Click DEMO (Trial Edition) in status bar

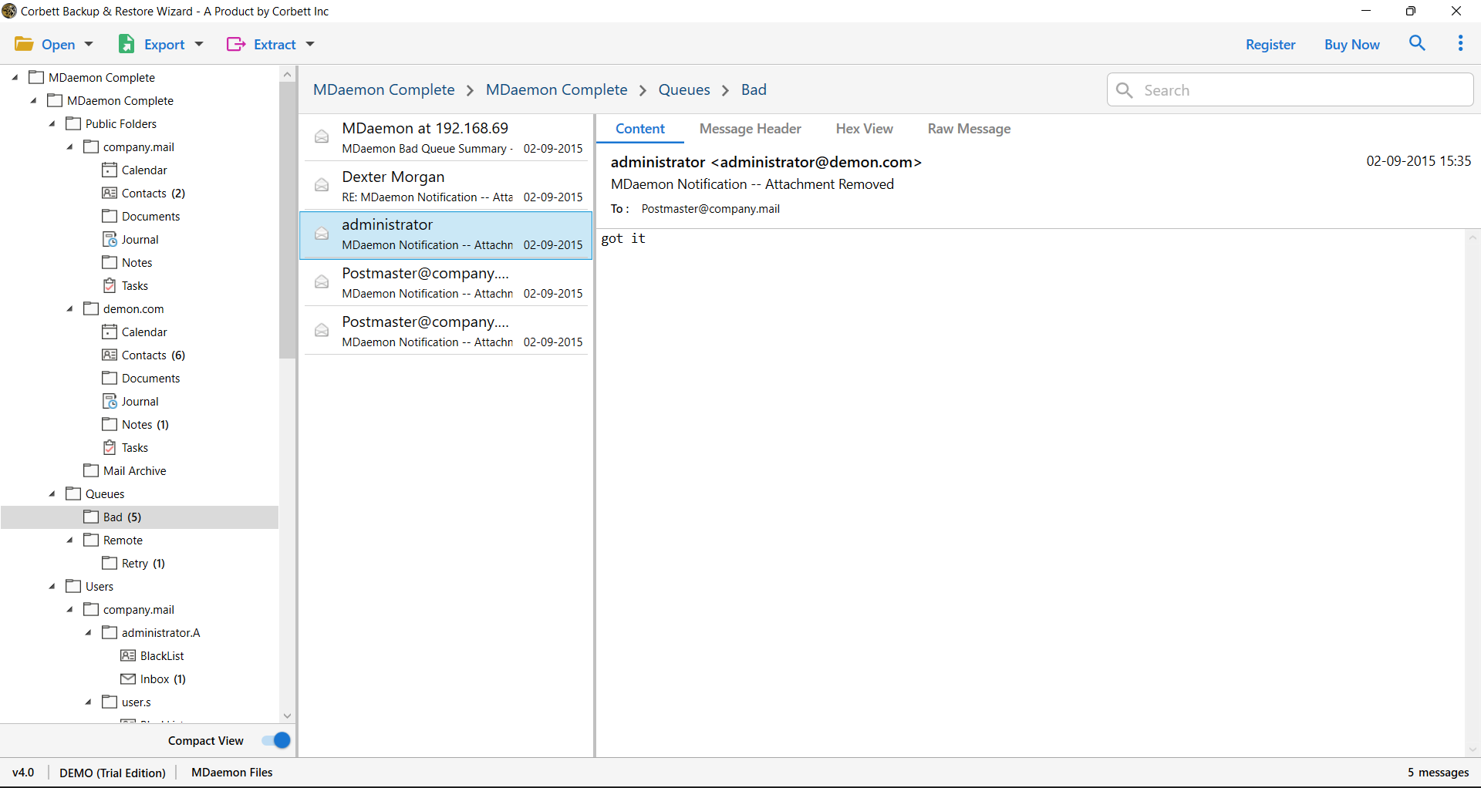click(x=113, y=773)
